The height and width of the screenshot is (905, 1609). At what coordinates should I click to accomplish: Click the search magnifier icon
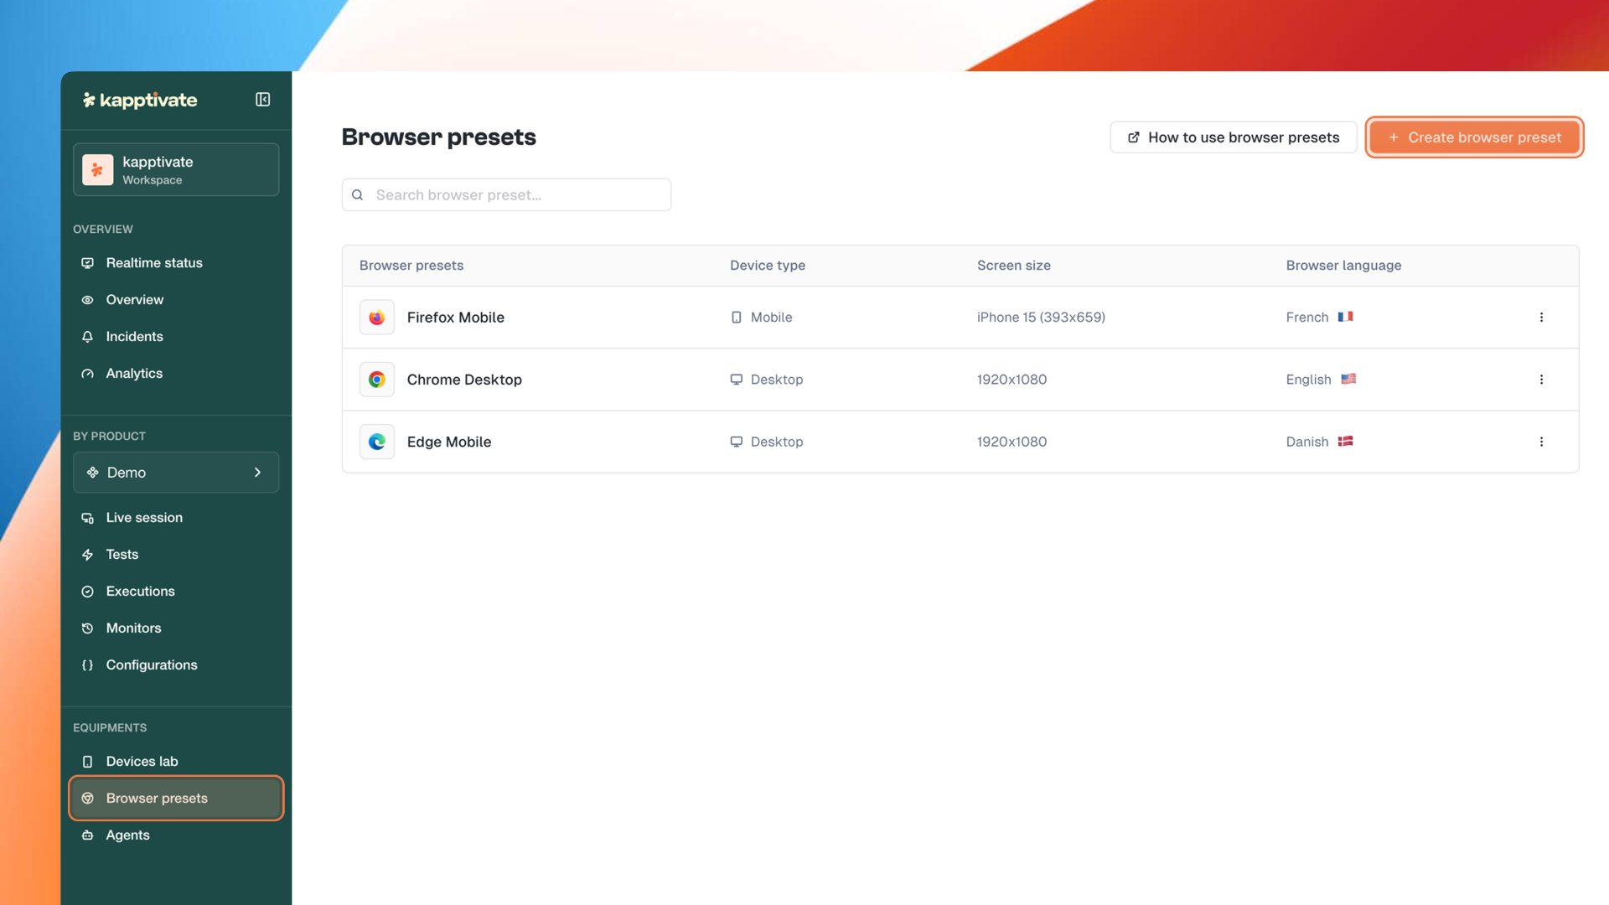[x=358, y=195]
